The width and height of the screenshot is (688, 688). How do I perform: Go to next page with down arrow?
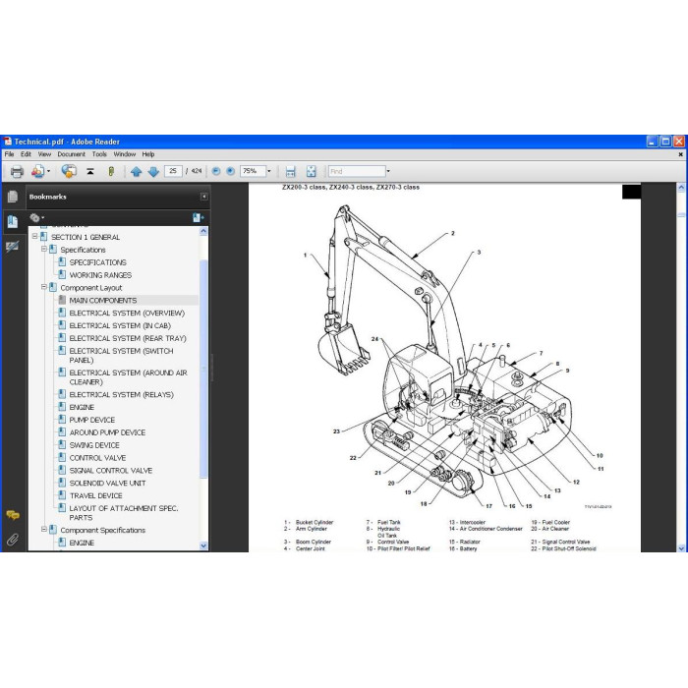(153, 172)
